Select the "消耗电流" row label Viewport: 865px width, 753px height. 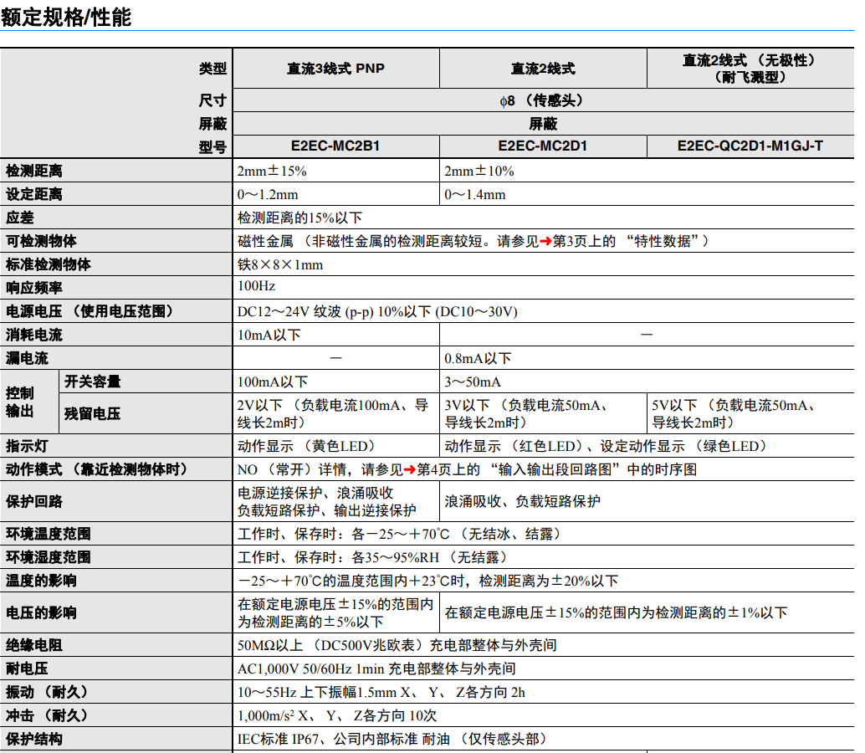34,335
